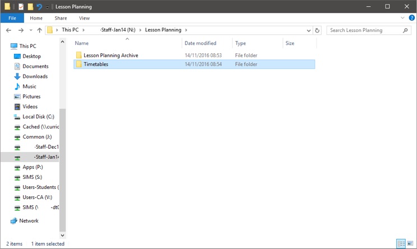Open the Recent locations dropdown arrow

coord(31,30)
